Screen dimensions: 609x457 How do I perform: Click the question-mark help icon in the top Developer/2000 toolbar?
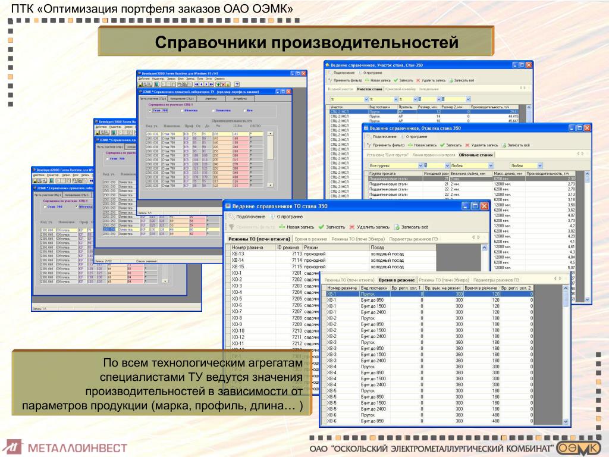237,84
